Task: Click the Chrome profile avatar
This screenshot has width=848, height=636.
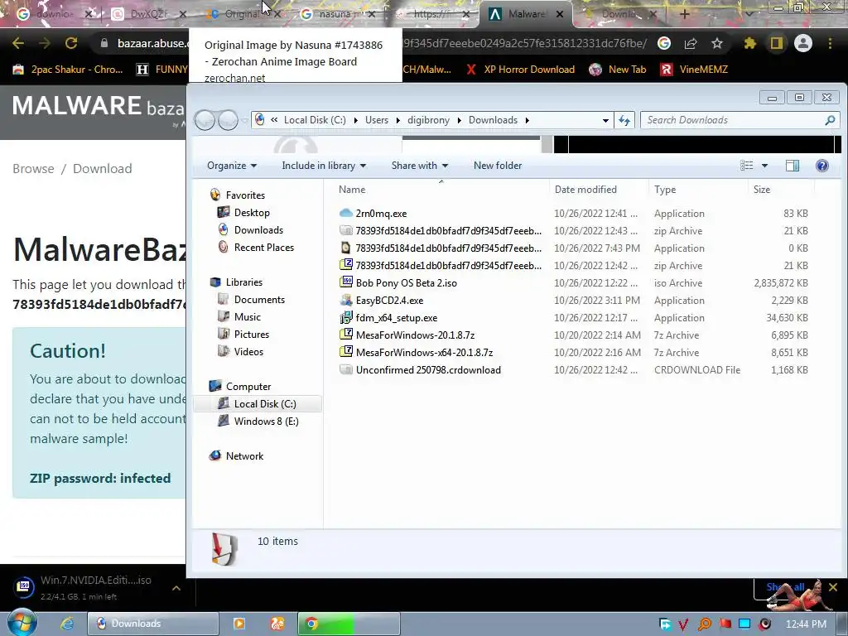Action: (x=803, y=43)
